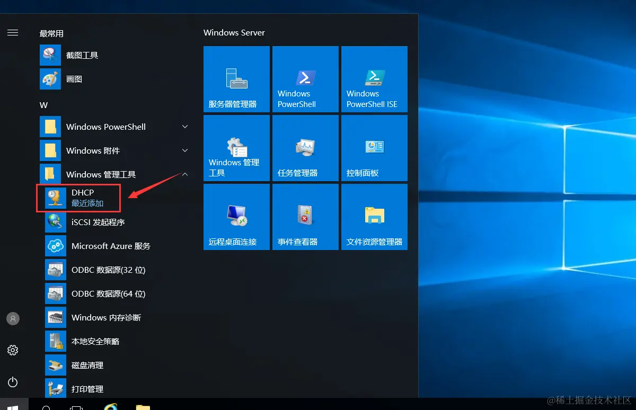
Task: Open the 控制面板 tile
Action: pos(374,148)
